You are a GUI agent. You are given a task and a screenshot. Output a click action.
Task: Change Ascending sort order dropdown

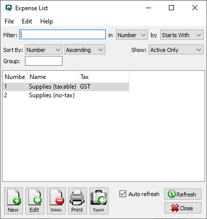click(x=84, y=50)
